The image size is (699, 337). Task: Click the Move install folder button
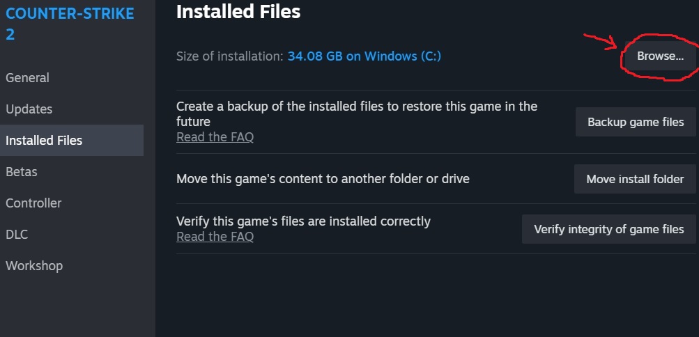tap(635, 179)
